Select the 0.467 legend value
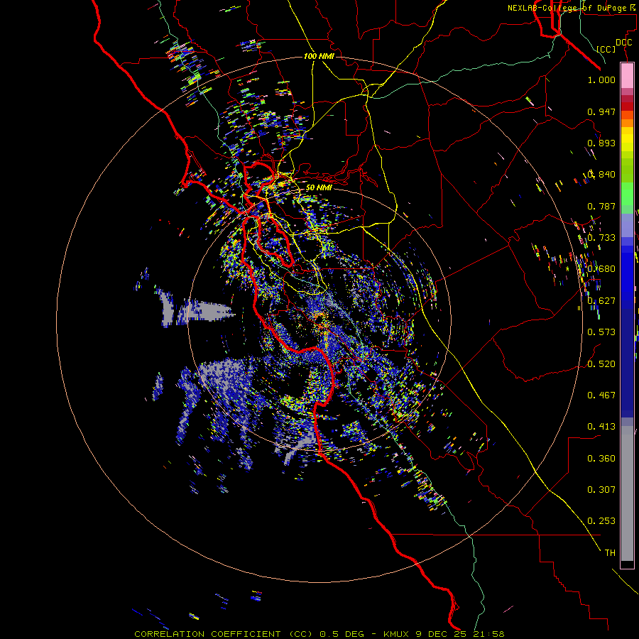This screenshot has height=639, width=639. pos(601,395)
